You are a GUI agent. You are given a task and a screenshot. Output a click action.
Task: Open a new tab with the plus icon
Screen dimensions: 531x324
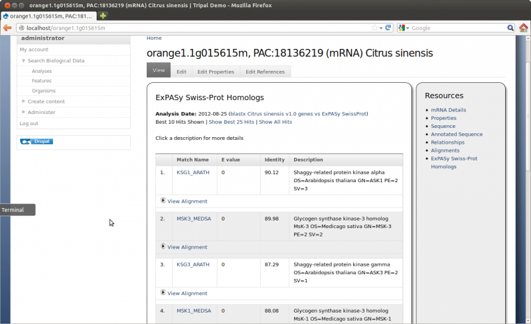click(x=103, y=15)
